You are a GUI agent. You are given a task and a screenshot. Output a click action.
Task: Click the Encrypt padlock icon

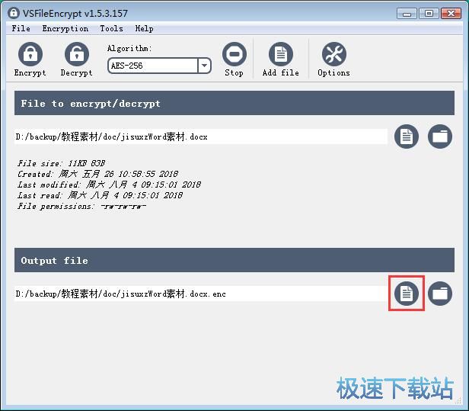(30, 54)
